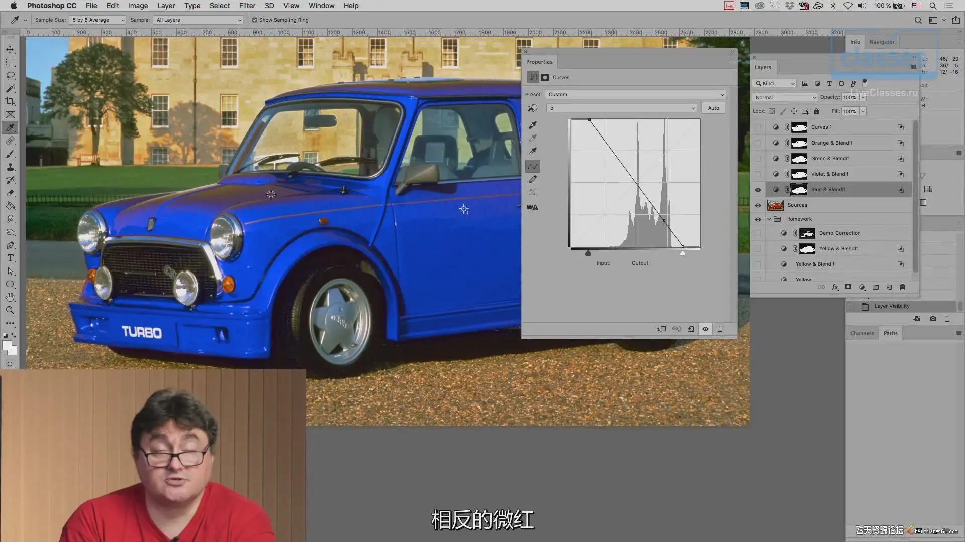Click the Blue & BlendIf layer mask thumbnail
The width and height of the screenshot is (965, 542).
799,190
